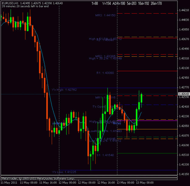Click the '11 May 08:00' time axis label
190x186 pixels.
tap(29, 182)
